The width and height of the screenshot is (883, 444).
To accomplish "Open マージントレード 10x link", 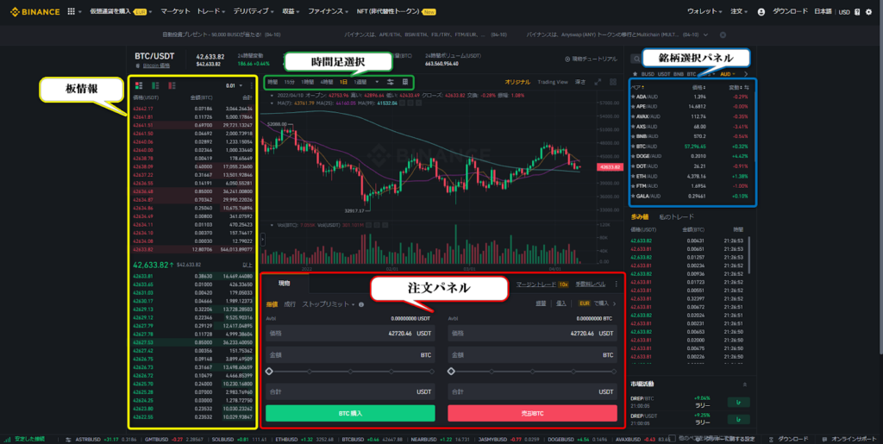I will tap(542, 285).
